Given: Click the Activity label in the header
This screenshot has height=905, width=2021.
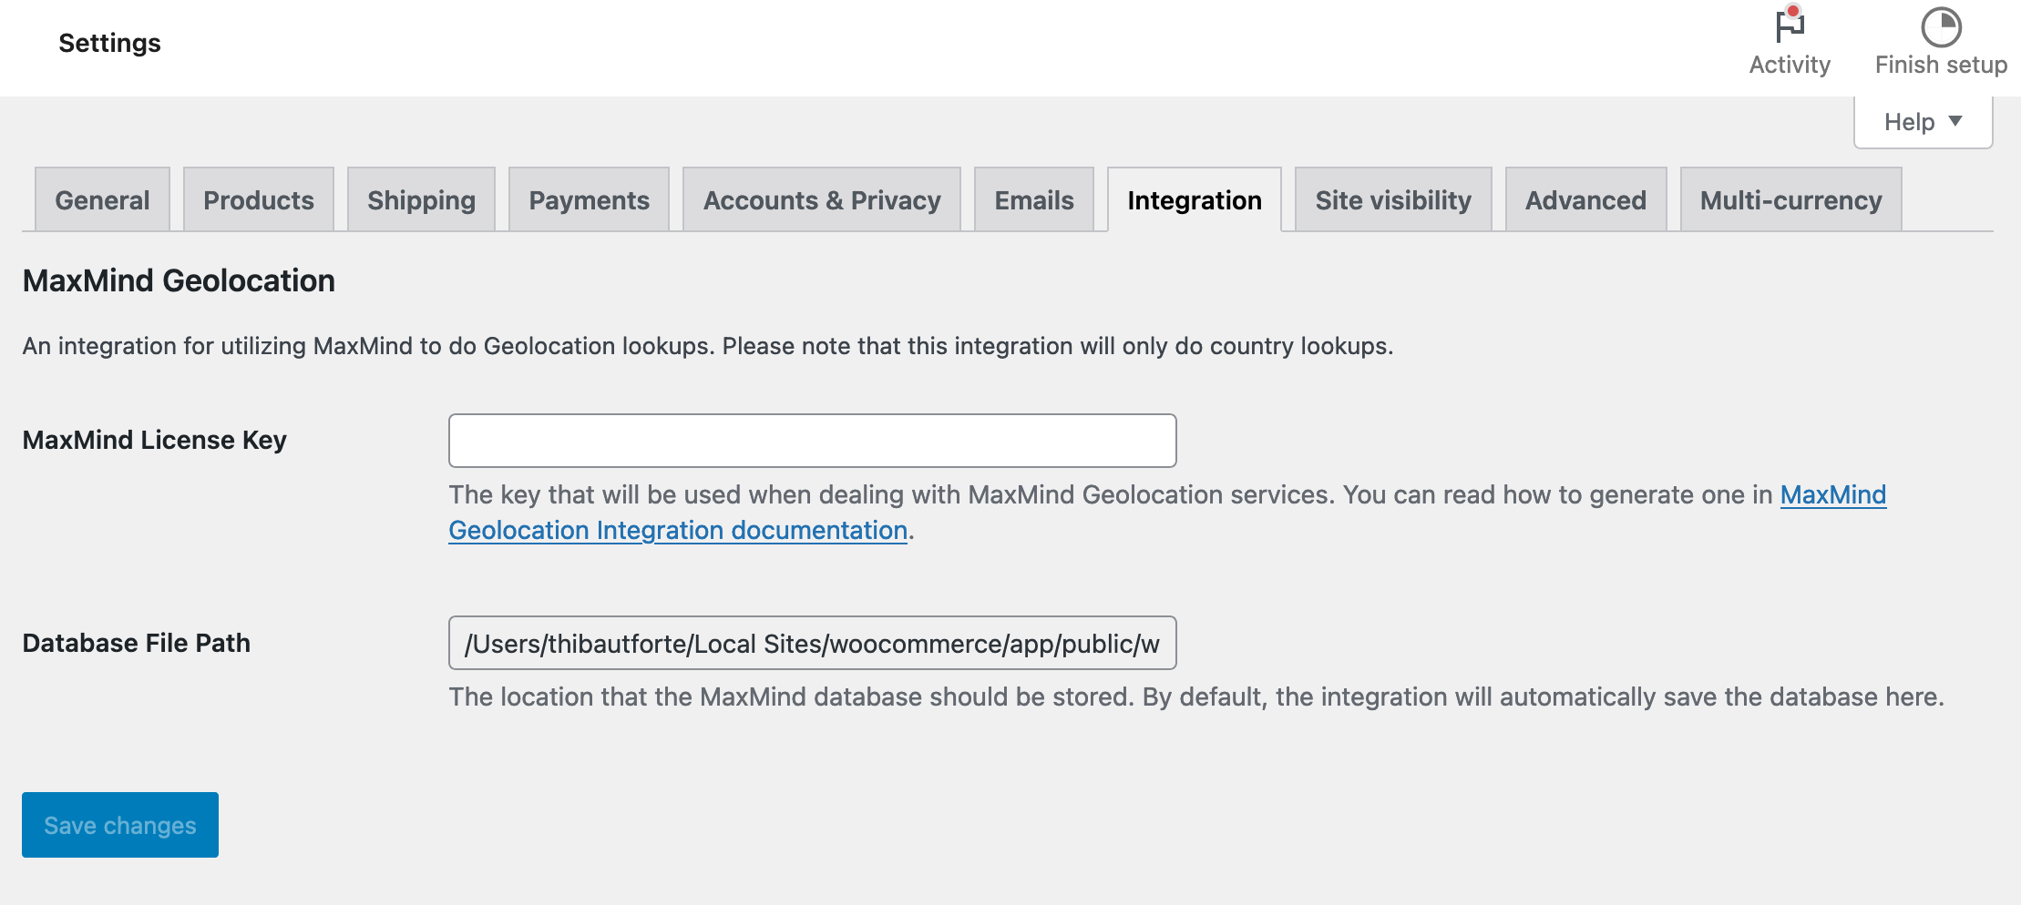Looking at the screenshot, I should 1788,64.
